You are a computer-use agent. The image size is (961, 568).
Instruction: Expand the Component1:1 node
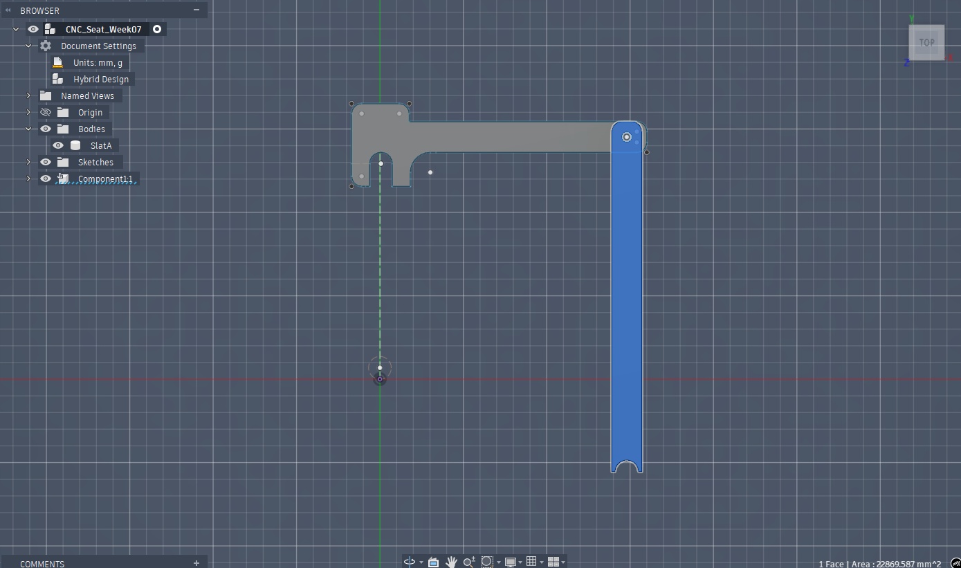point(28,178)
